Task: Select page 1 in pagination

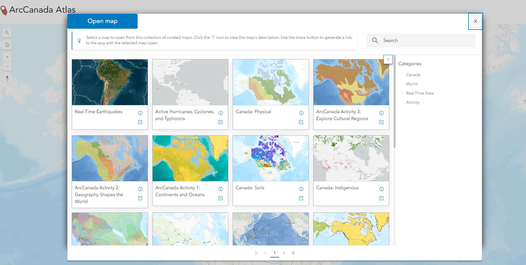Action: click(275, 253)
